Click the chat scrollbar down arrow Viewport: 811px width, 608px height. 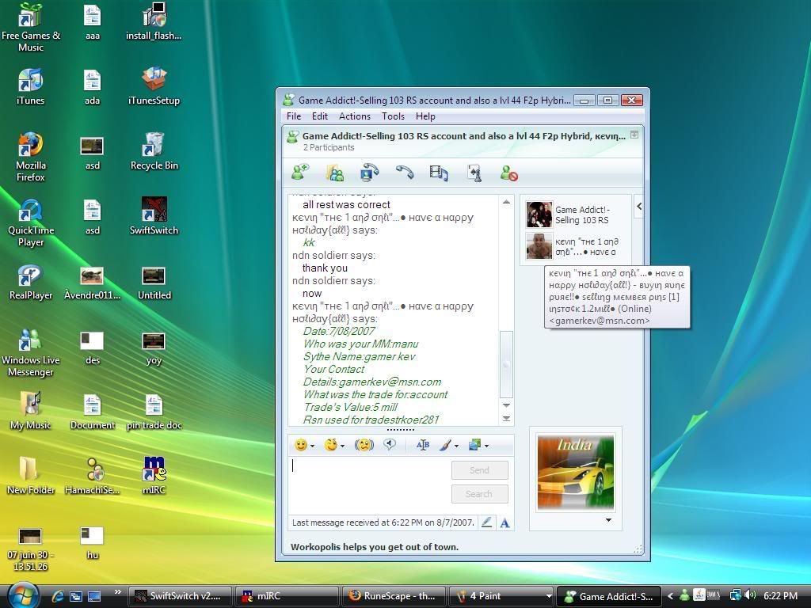click(x=506, y=405)
